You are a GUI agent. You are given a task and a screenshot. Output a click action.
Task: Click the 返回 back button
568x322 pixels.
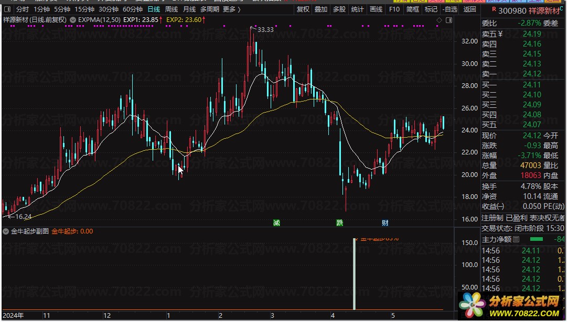pyautogui.click(x=470, y=9)
